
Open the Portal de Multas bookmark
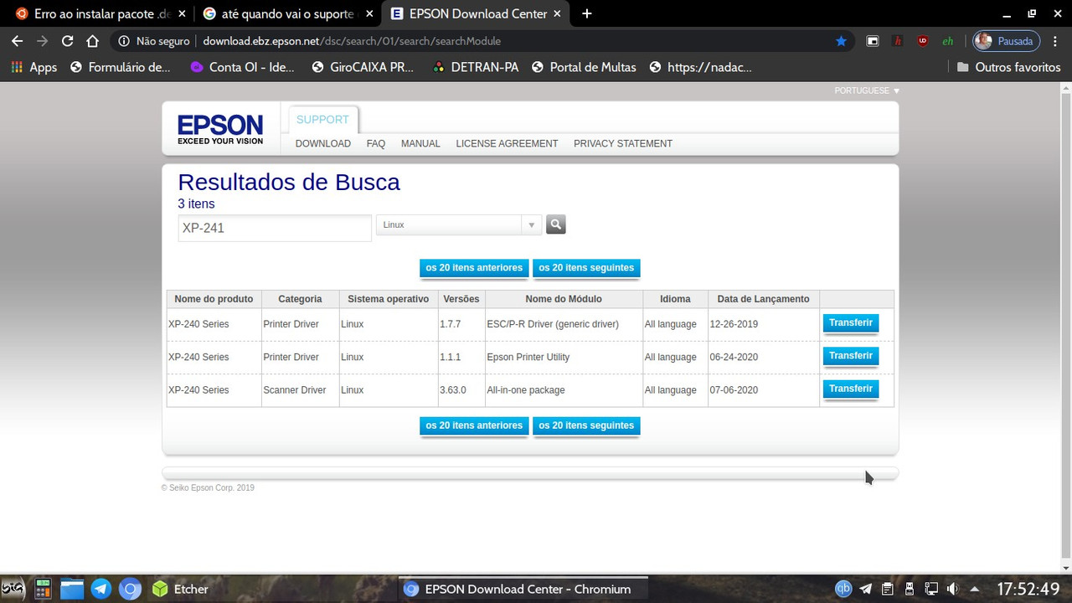[584, 67]
